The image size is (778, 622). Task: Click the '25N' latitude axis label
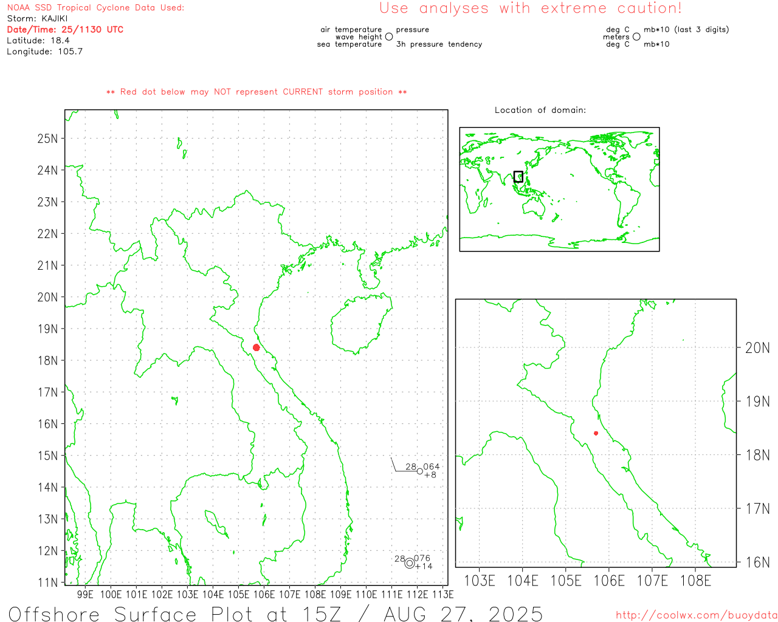click(x=47, y=138)
